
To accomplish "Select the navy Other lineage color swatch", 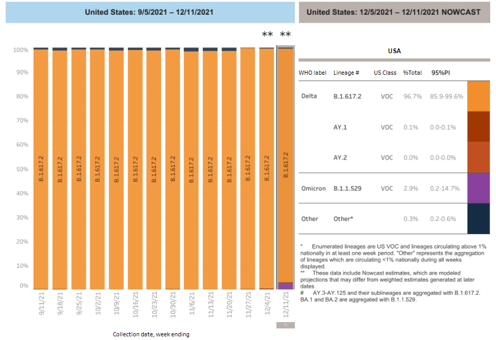I will [478, 218].
